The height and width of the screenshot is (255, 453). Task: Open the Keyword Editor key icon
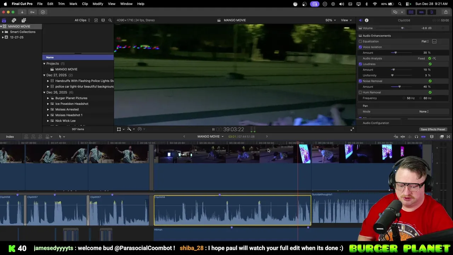pyautogui.click(x=32, y=12)
